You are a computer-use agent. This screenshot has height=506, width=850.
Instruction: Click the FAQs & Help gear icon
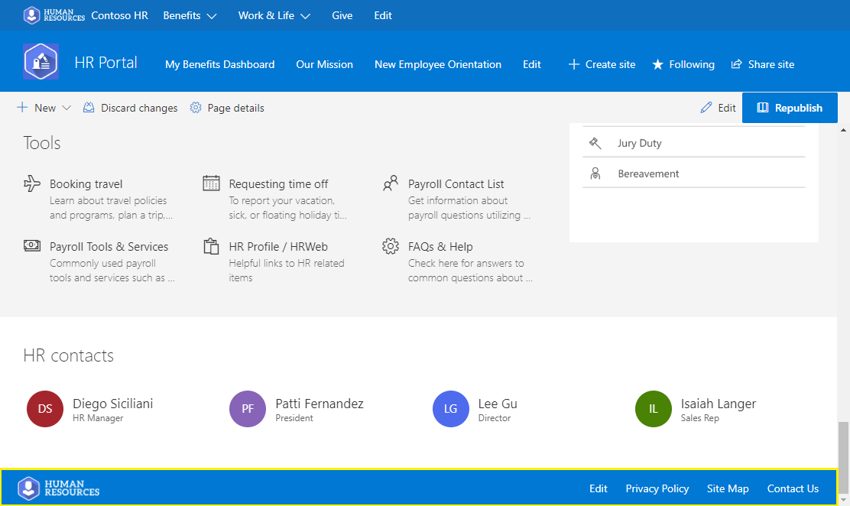point(390,245)
